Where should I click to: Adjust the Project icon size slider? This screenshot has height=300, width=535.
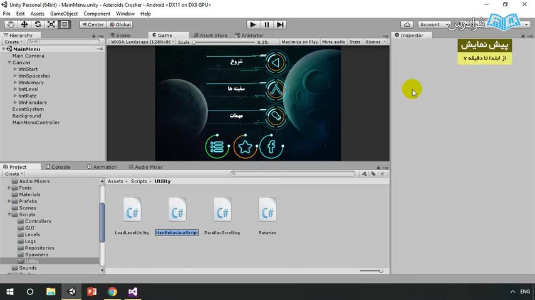[371, 271]
